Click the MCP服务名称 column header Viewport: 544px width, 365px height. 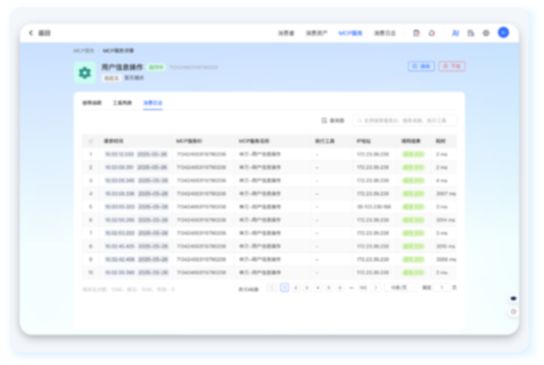point(253,141)
